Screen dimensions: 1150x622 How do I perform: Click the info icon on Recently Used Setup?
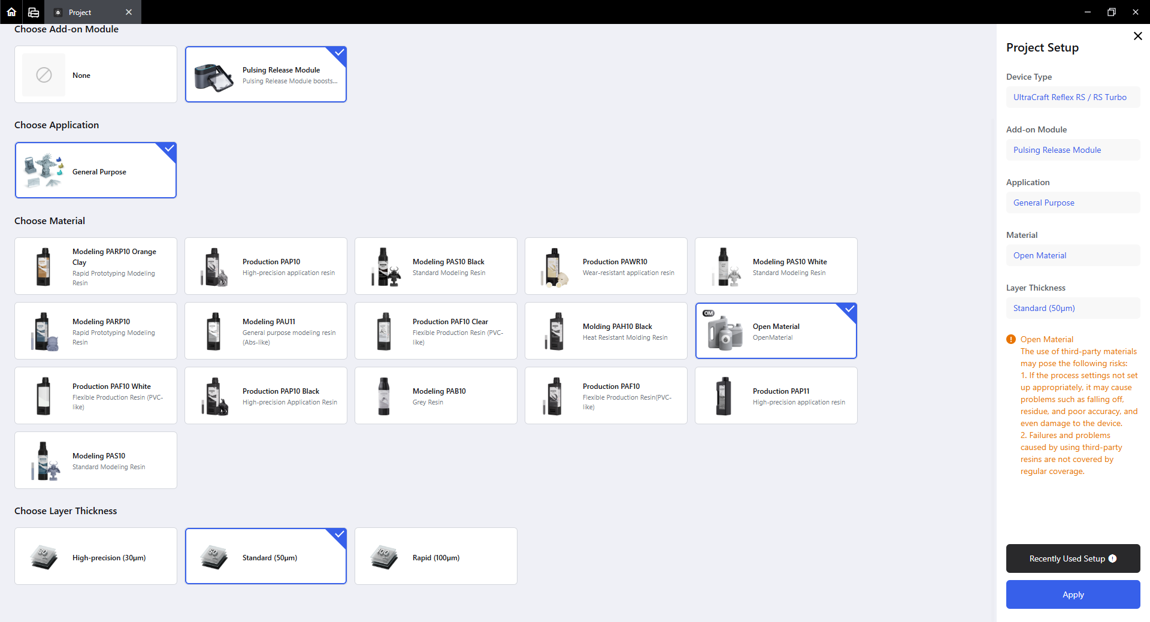[1112, 558]
